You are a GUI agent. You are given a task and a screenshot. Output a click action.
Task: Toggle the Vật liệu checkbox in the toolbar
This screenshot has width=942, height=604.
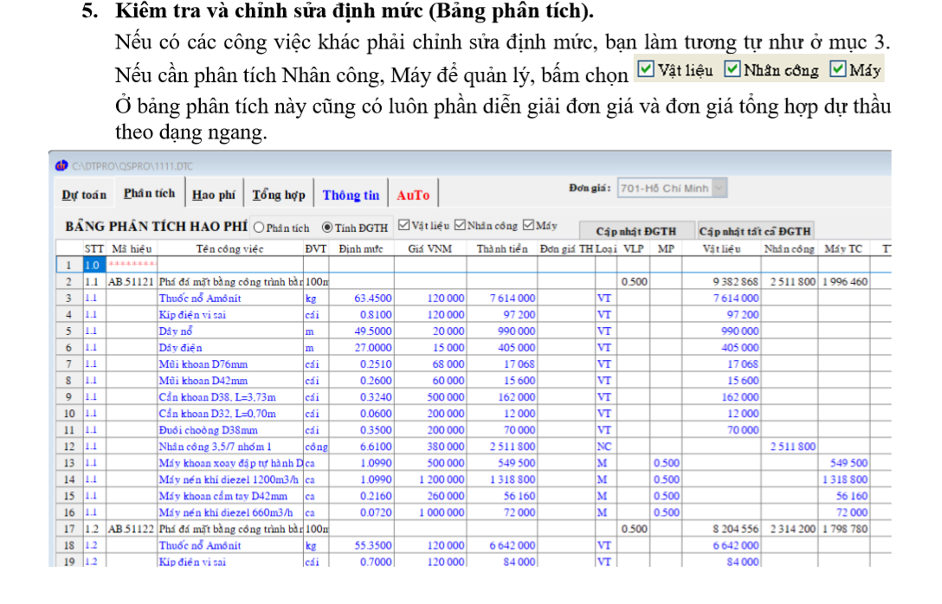(404, 226)
